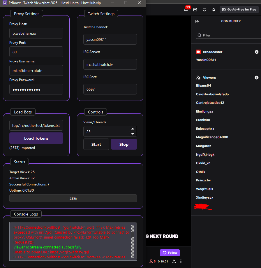Click the Filter search box in Community
This screenshot has height=268, width=261.
coord(228,35)
